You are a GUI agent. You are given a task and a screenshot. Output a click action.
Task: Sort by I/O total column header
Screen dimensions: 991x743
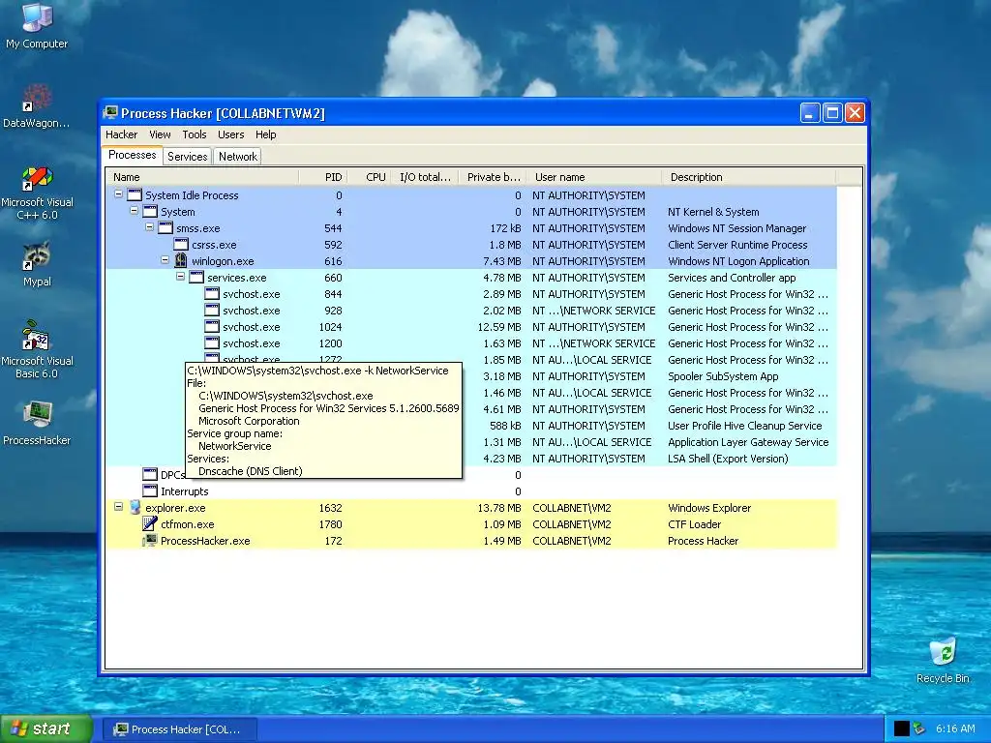[x=426, y=177]
